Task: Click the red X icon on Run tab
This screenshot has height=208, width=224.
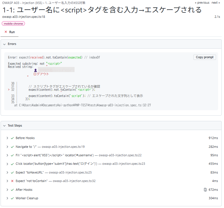Action: (6, 32)
